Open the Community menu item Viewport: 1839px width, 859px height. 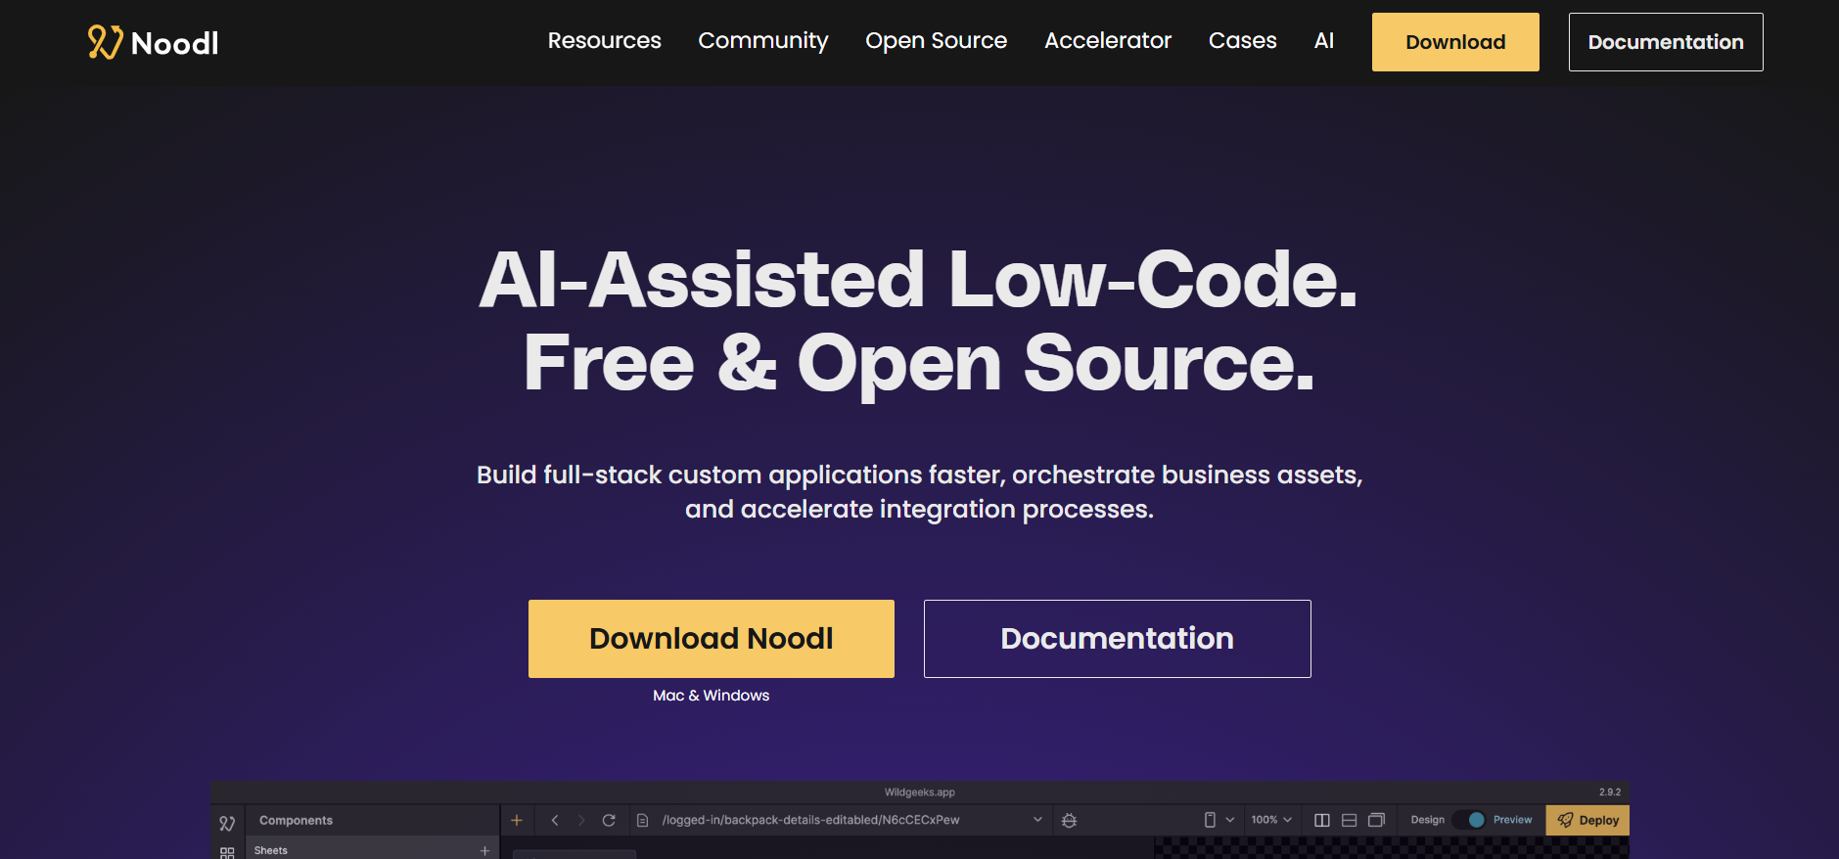point(762,41)
